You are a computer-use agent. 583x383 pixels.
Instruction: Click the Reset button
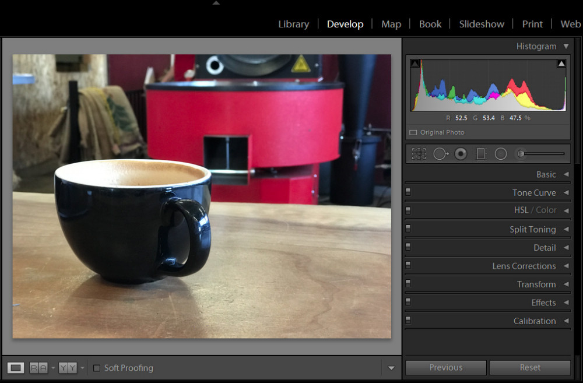pos(530,367)
